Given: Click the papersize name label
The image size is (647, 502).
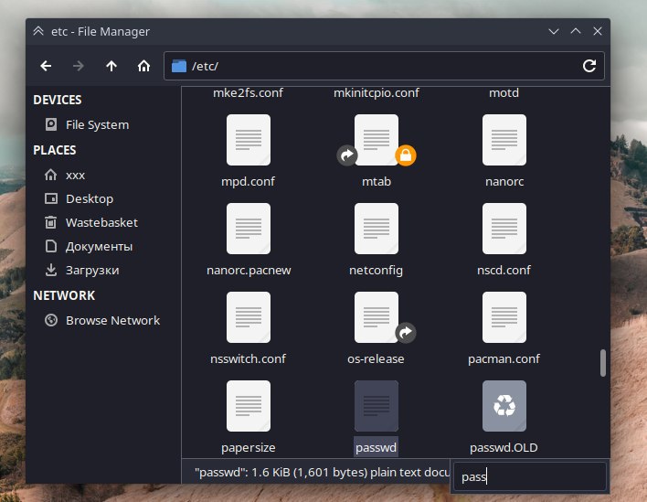Looking at the screenshot, I should [249, 447].
